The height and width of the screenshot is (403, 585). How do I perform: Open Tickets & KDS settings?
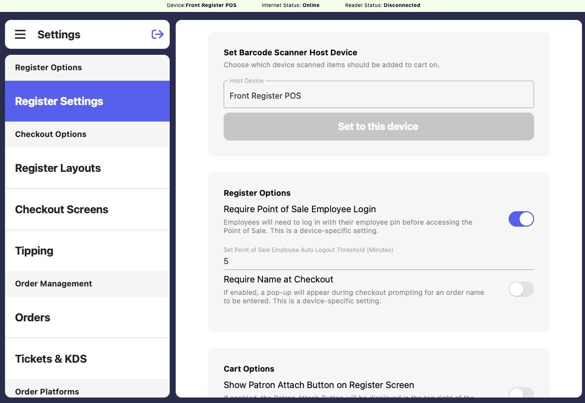click(87, 359)
